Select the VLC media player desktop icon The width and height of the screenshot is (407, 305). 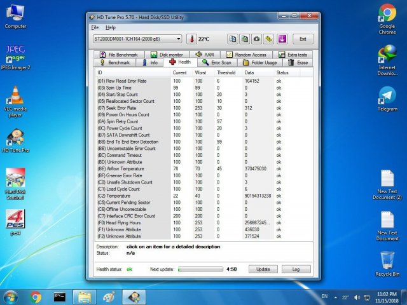[x=15, y=95]
